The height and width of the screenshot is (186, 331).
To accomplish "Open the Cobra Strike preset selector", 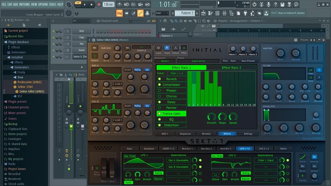I will tap(199, 61).
